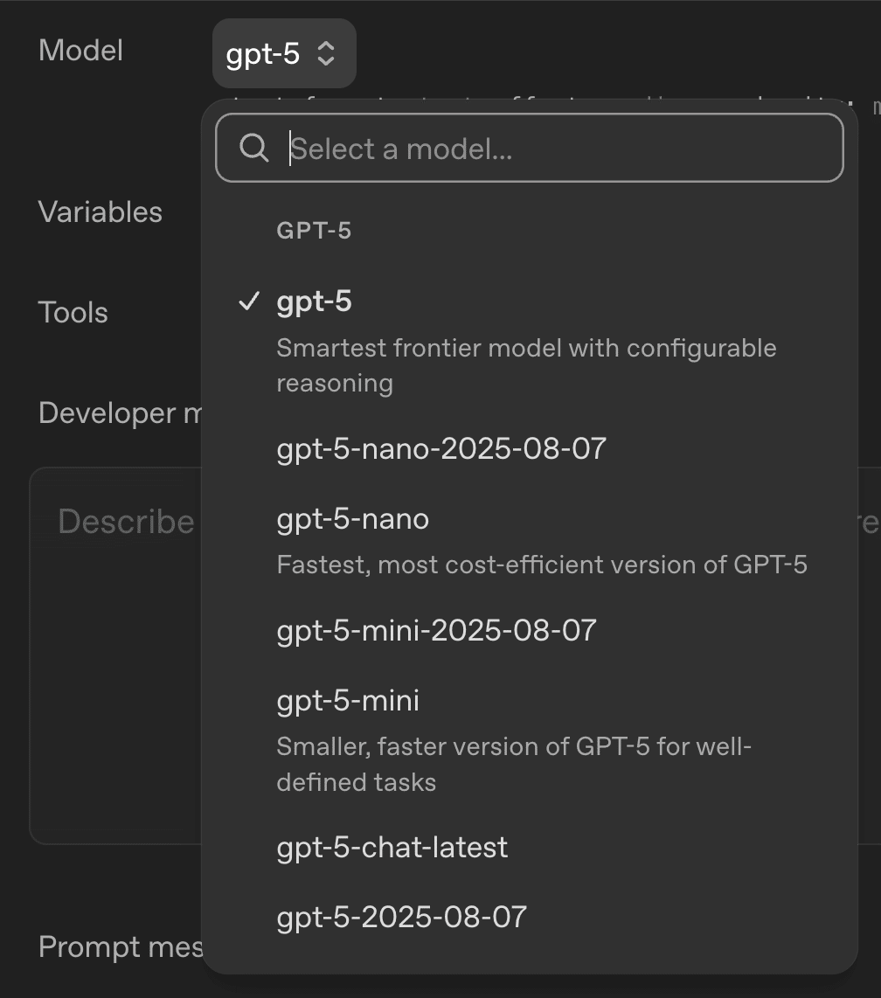Click the Prompt messages label
This screenshot has width=881, height=998.
120,946
